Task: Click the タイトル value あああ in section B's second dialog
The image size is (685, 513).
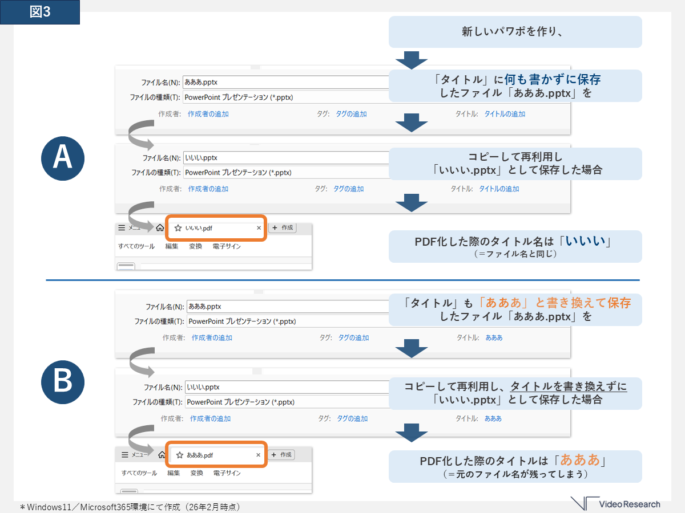Action: (x=493, y=418)
